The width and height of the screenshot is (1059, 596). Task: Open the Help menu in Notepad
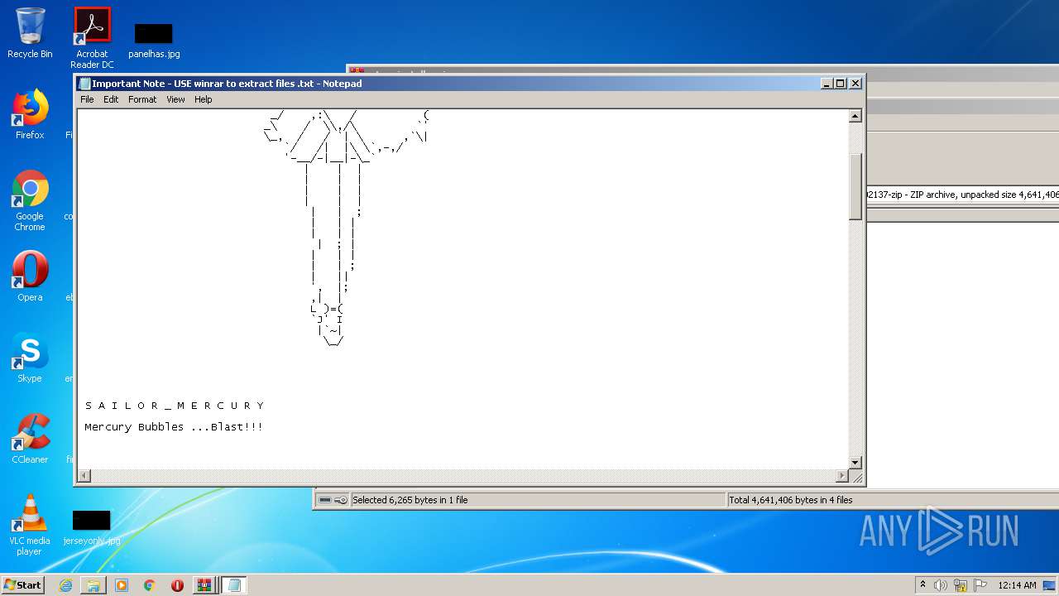click(x=204, y=99)
